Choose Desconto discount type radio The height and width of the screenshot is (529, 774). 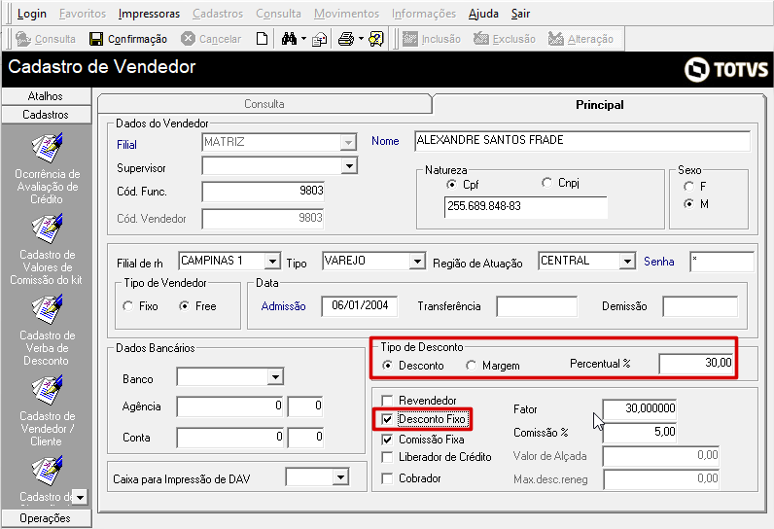[388, 366]
